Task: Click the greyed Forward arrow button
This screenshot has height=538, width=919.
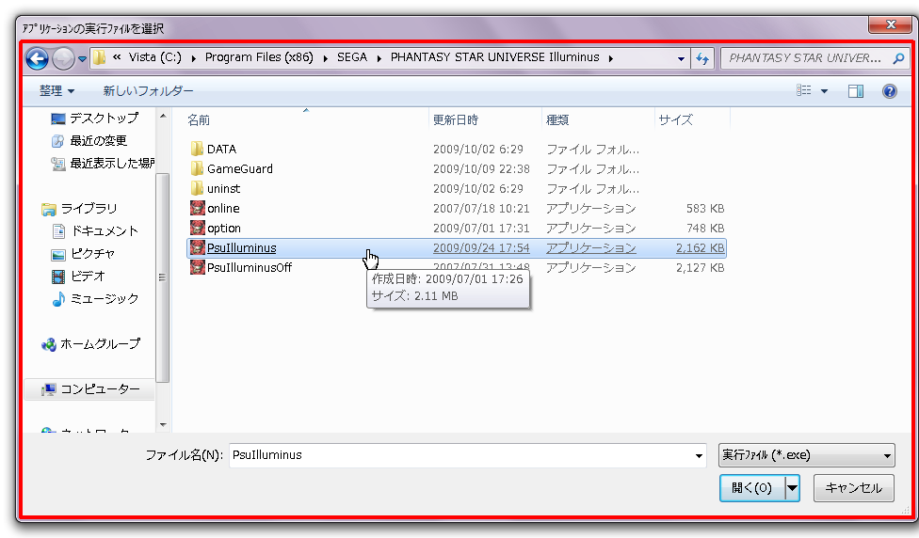Action: pyautogui.click(x=63, y=58)
